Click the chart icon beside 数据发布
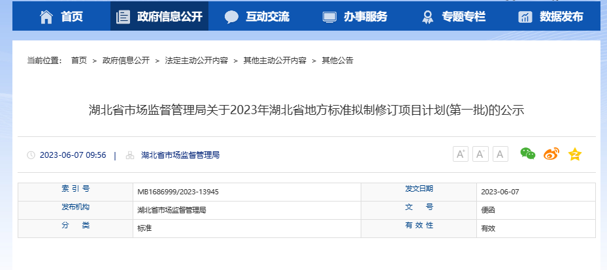607x270 pixels. click(x=525, y=16)
